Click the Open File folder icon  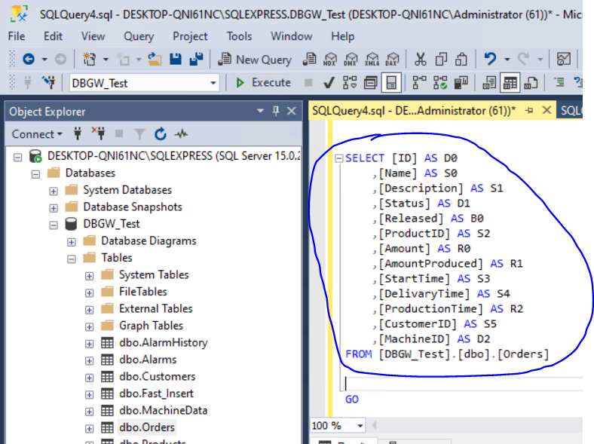click(x=155, y=59)
